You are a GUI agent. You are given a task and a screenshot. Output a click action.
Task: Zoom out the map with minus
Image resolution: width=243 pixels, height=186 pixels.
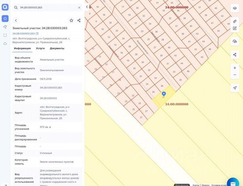tap(235, 75)
